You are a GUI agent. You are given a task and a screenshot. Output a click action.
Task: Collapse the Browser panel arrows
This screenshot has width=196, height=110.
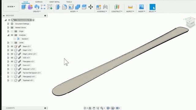pos(4,16)
